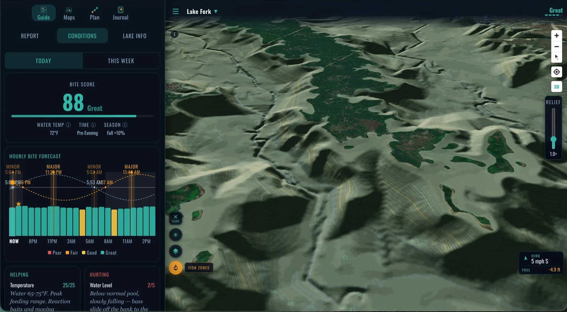Show Season info tooltip
This screenshot has height=312, width=567.
(125, 125)
